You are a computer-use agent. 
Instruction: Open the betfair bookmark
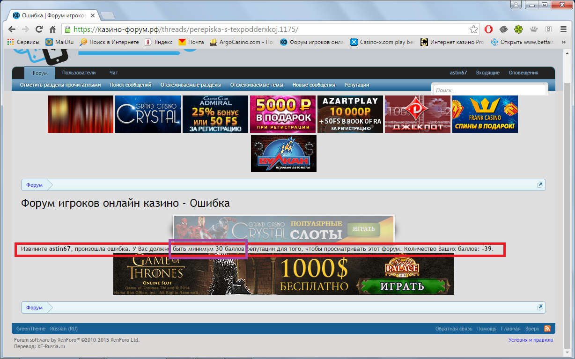523,42
